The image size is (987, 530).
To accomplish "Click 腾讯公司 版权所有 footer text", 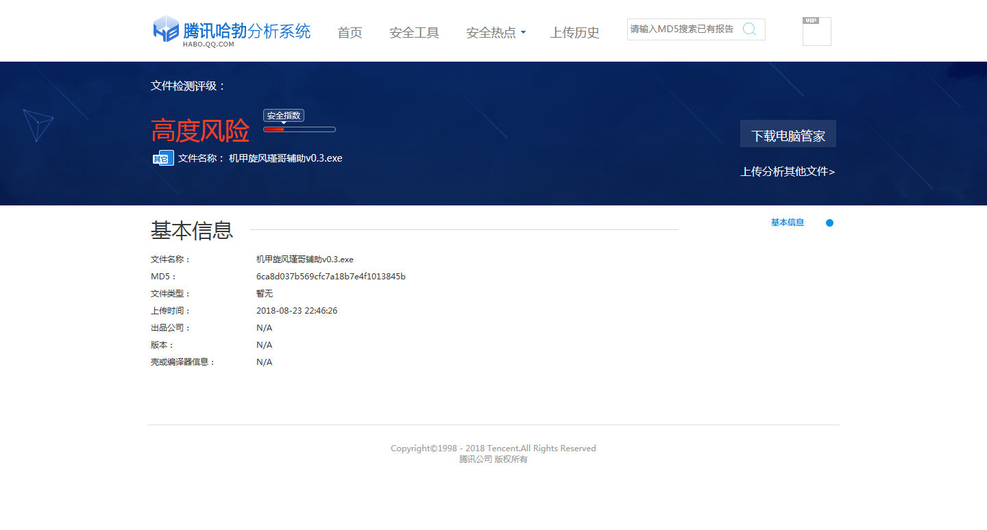I will tap(493, 459).
